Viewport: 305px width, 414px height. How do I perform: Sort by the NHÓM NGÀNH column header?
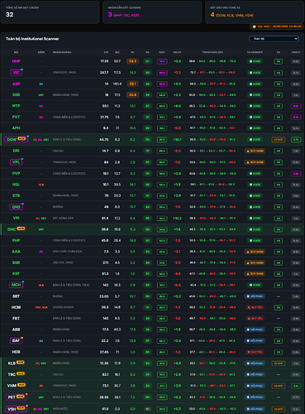(62, 52)
